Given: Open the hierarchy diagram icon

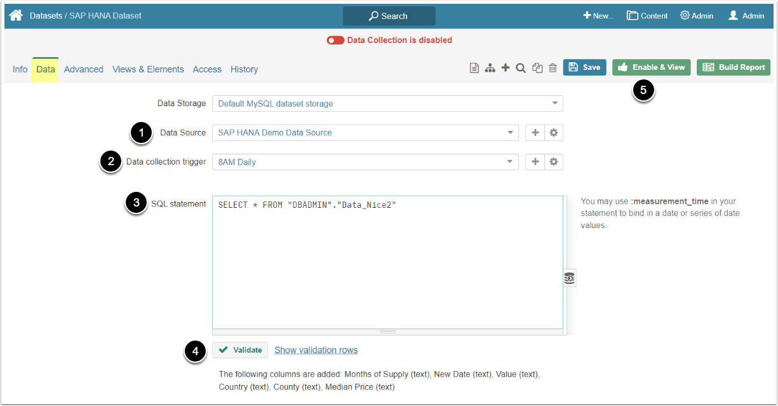Looking at the screenshot, I should (490, 68).
